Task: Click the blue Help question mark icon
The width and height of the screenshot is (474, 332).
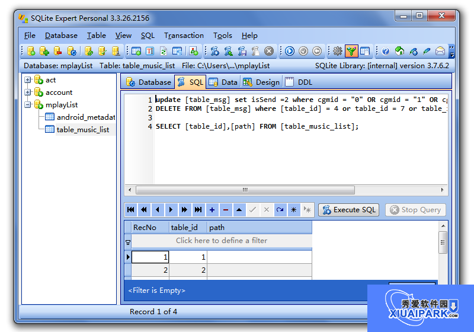Action: click(x=386, y=51)
